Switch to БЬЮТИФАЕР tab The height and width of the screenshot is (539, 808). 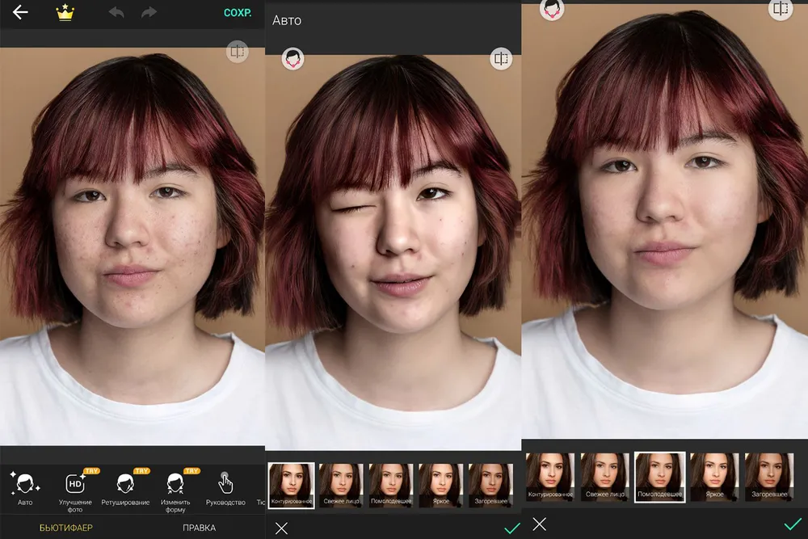coord(66,528)
